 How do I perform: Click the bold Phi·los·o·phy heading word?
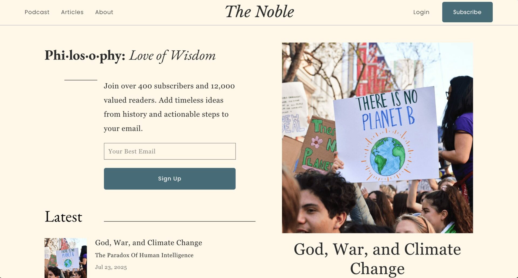pyautogui.click(x=85, y=55)
